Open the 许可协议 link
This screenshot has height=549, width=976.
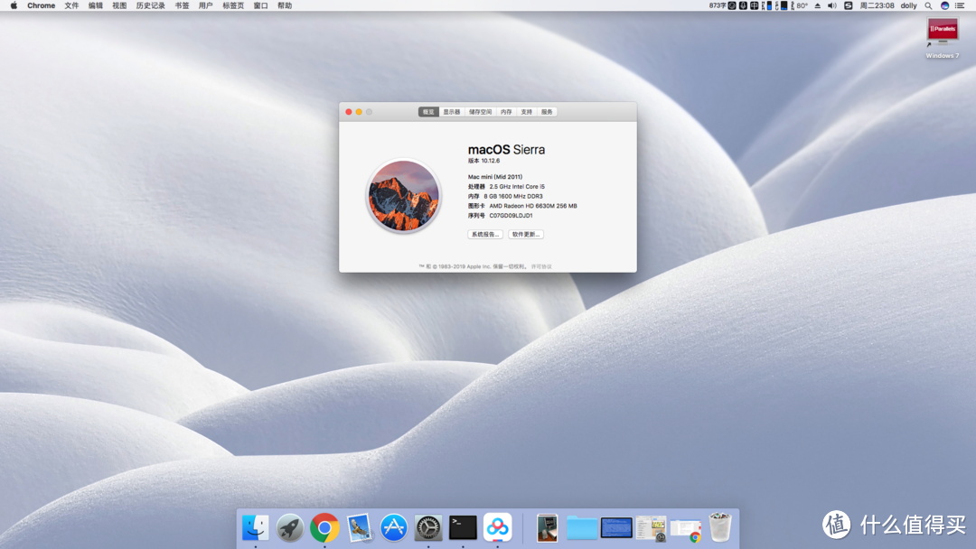541,266
